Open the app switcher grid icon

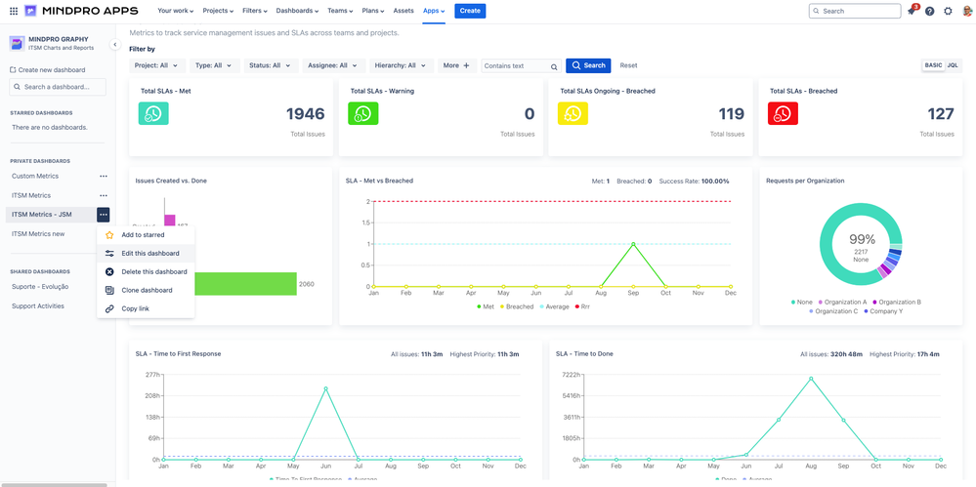coord(14,11)
